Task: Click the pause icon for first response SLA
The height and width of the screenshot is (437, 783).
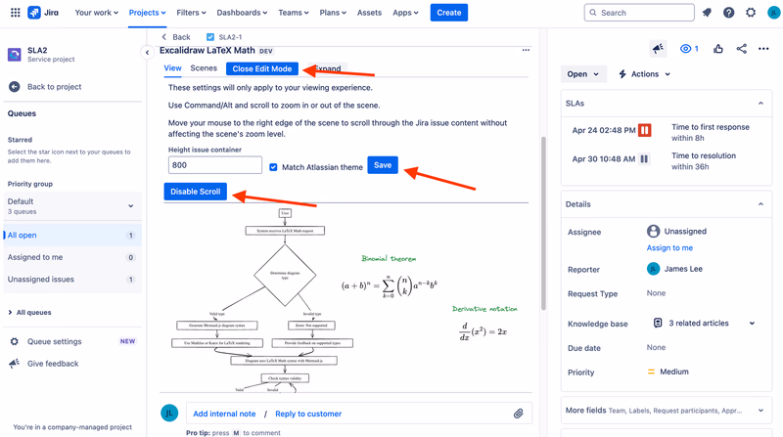Action: pos(645,130)
